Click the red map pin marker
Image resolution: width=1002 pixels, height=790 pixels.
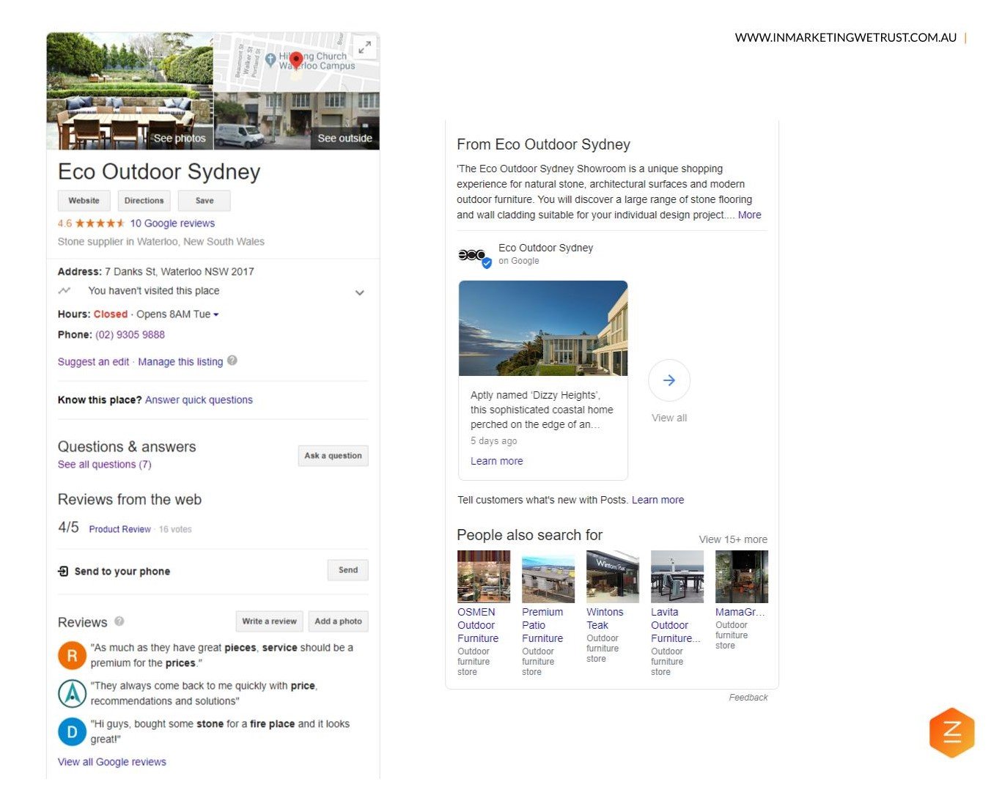296,60
